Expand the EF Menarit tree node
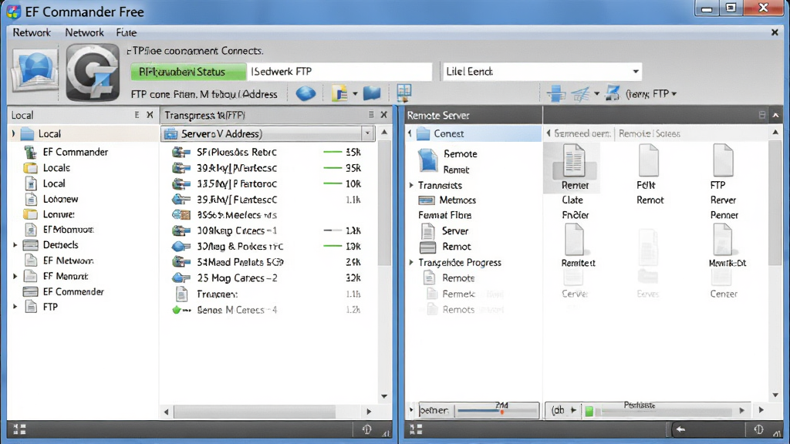Viewport: 790px width, 444px height. [x=15, y=277]
